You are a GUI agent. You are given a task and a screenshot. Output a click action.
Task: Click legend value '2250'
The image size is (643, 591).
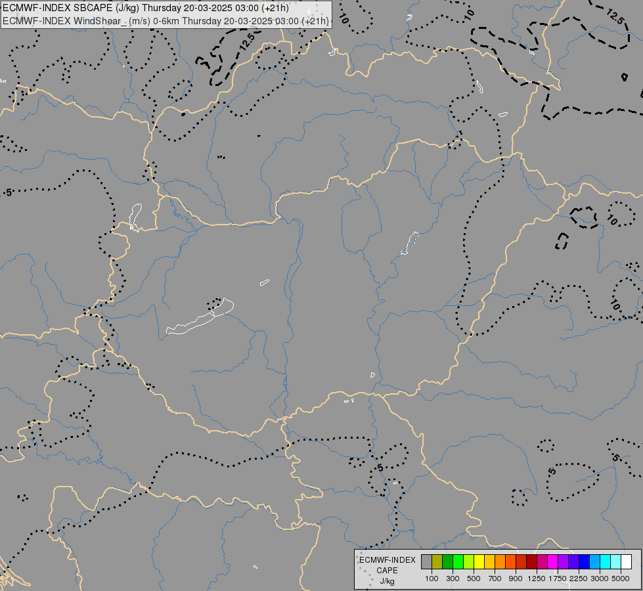579,579
